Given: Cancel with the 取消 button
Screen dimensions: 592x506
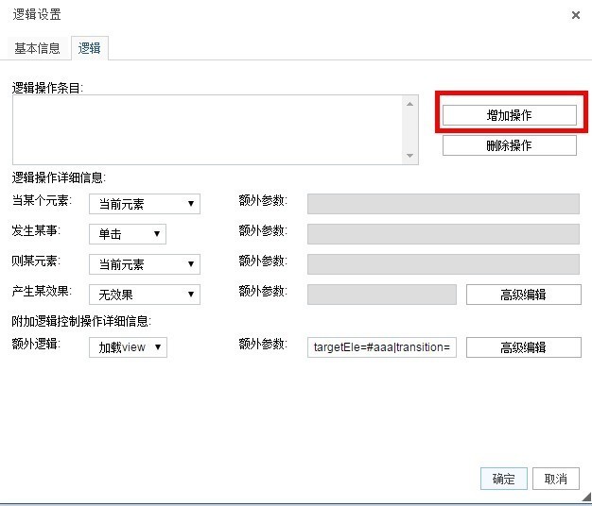Looking at the screenshot, I should [x=556, y=479].
